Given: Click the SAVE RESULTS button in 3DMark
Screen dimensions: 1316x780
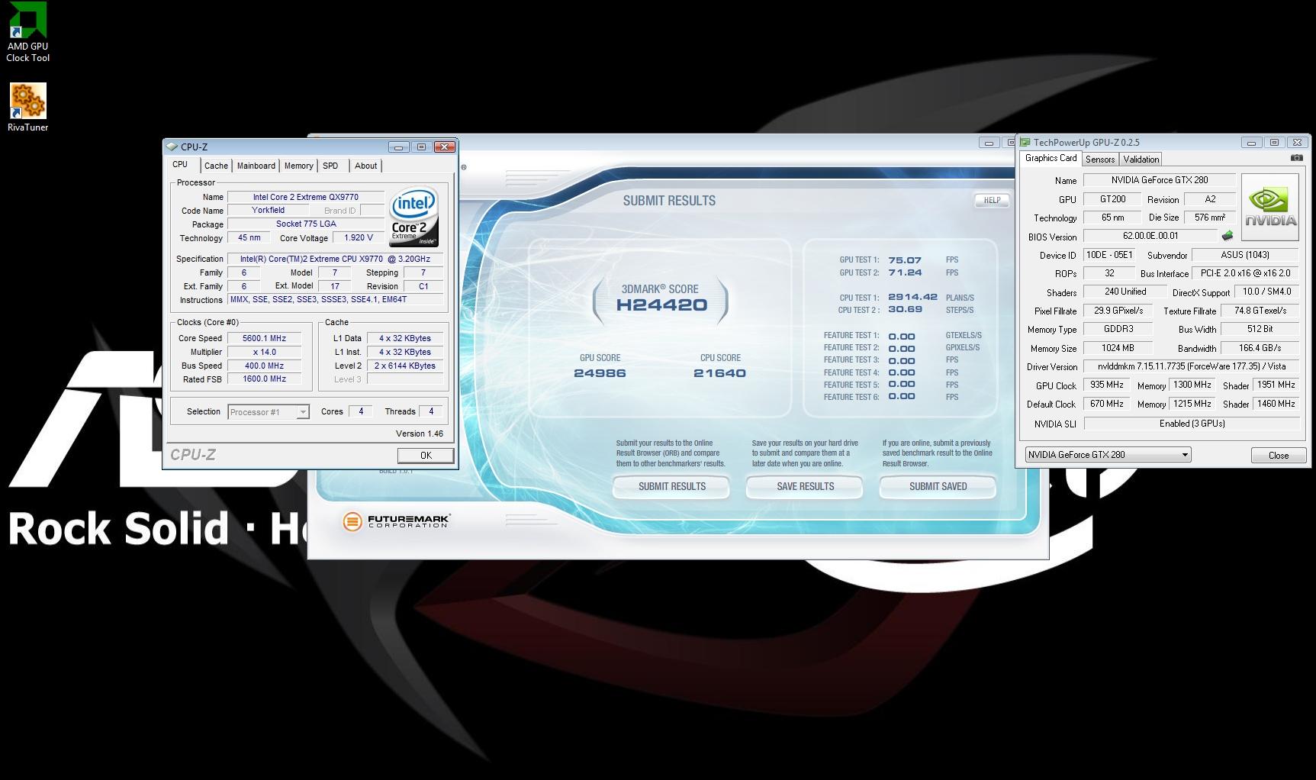Looking at the screenshot, I should click(x=805, y=486).
